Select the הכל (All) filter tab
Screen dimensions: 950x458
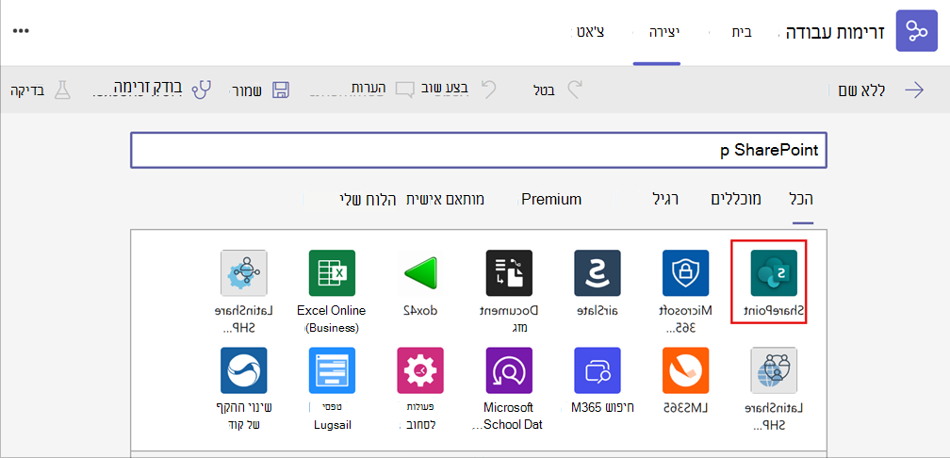click(x=803, y=200)
